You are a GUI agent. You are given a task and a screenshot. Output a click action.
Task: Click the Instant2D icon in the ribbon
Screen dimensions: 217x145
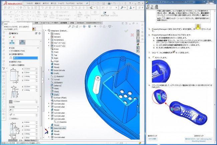click(x=114, y=14)
